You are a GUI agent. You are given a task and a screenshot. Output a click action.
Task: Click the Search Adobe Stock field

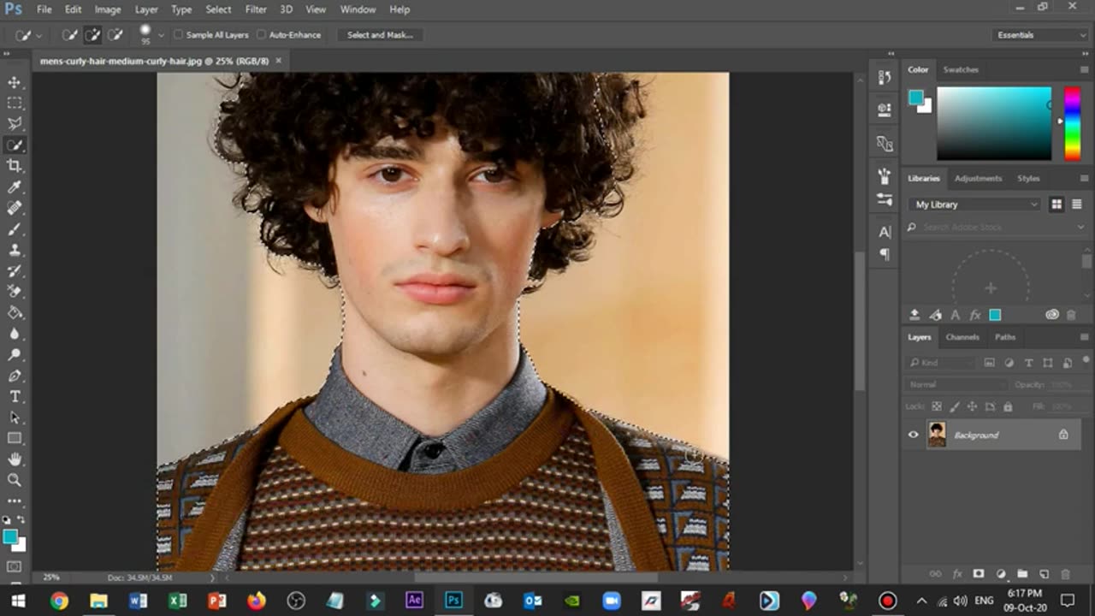995,227
